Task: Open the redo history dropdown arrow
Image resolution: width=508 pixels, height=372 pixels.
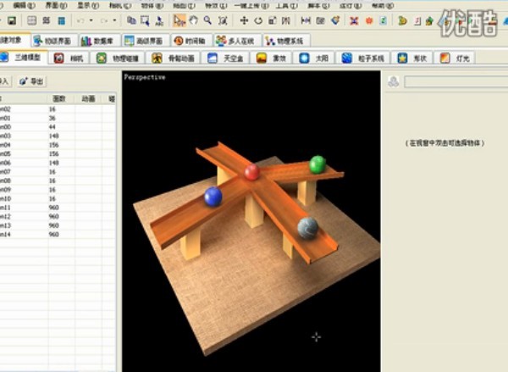Action: (x=114, y=20)
